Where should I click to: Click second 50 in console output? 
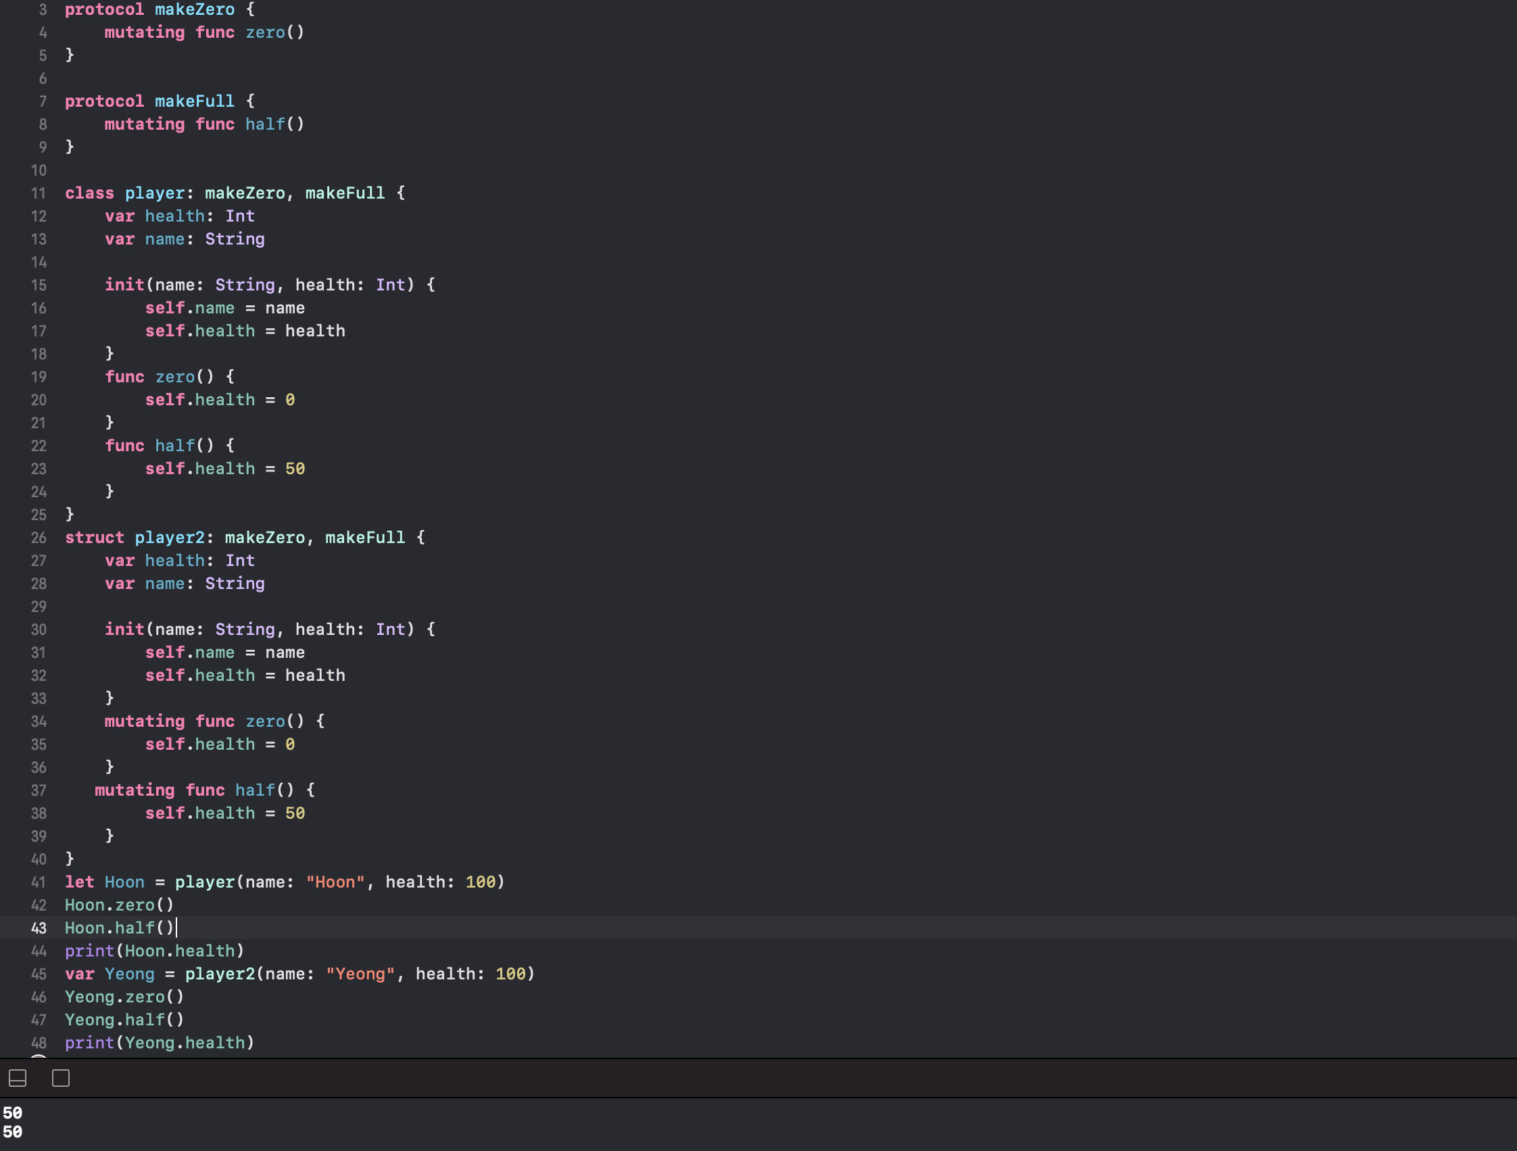(x=12, y=1132)
